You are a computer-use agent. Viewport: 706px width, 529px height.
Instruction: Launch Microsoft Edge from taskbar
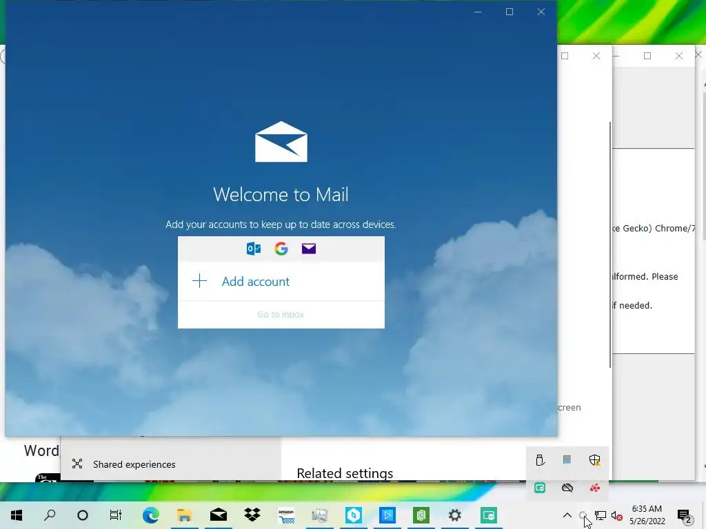[x=150, y=515]
